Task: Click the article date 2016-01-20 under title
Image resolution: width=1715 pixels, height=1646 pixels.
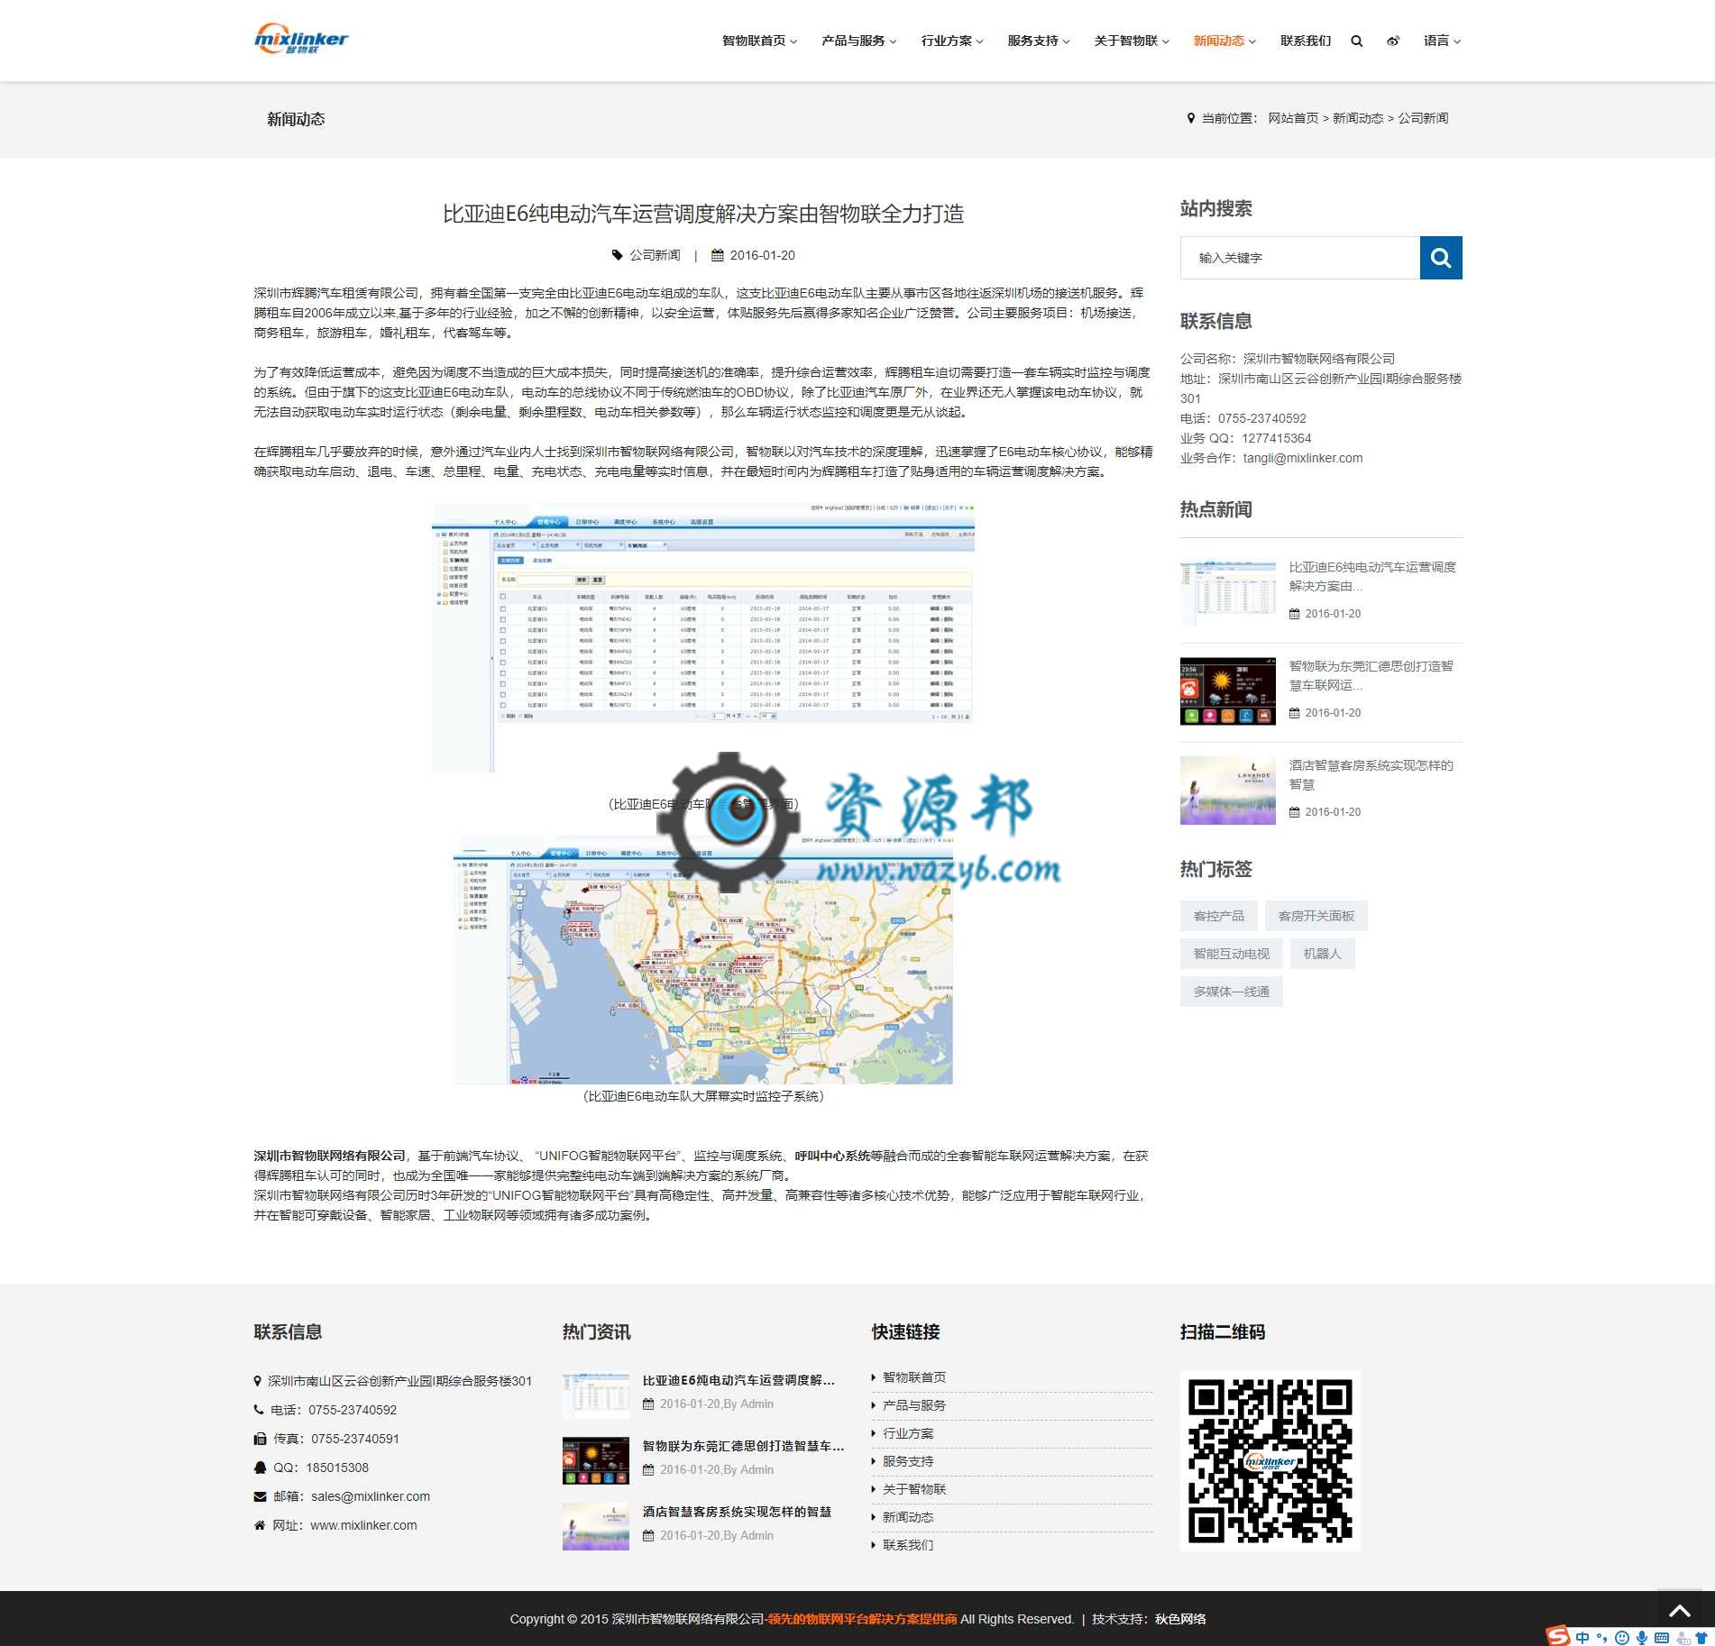Action: [762, 255]
